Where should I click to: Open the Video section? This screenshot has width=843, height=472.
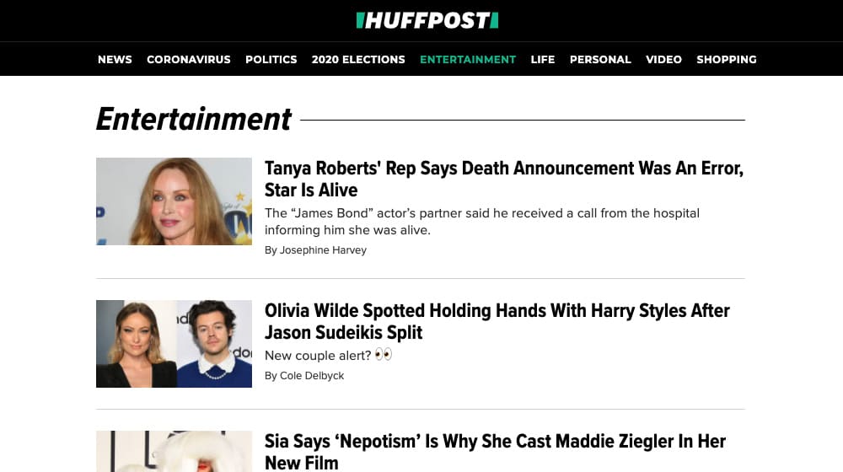tap(663, 60)
